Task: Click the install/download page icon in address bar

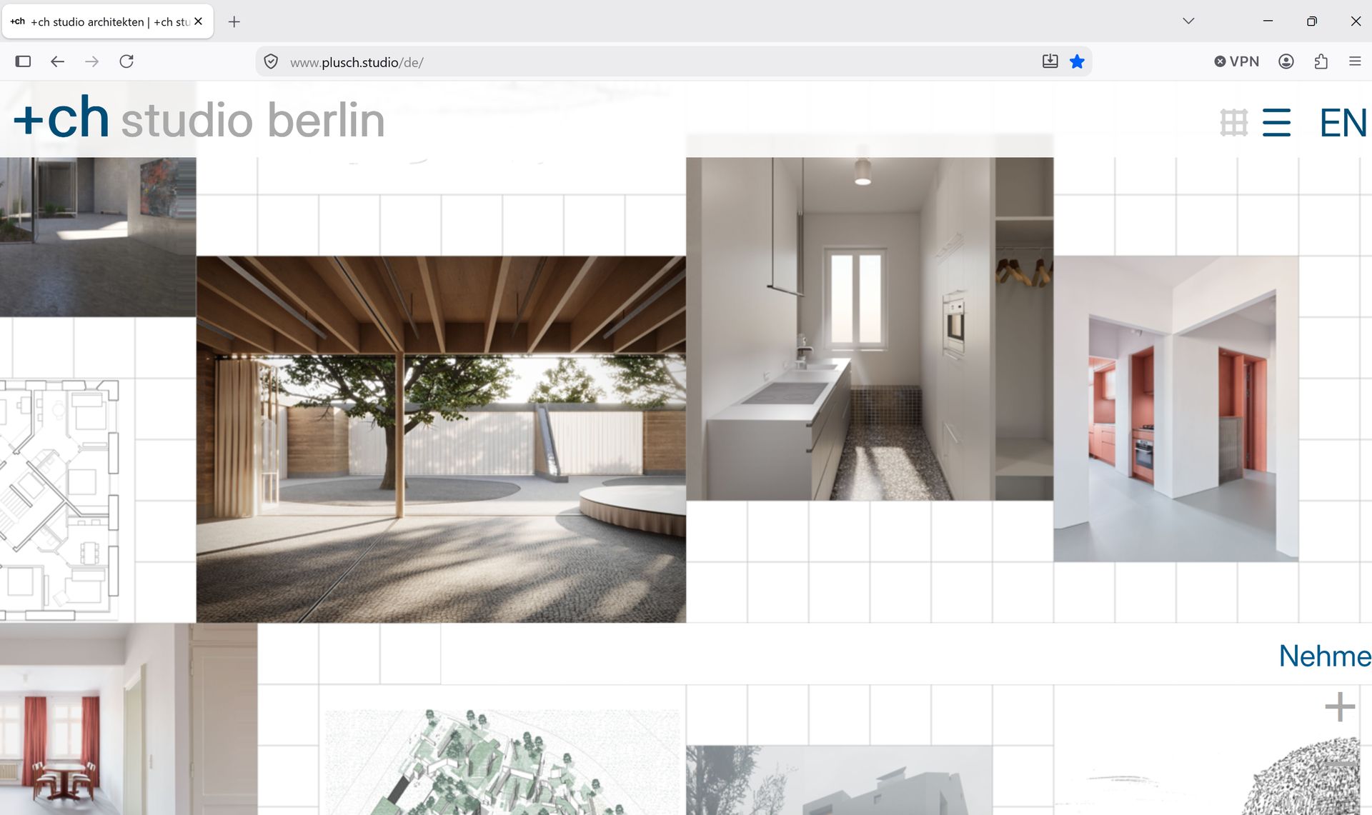Action: [x=1050, y=61]
